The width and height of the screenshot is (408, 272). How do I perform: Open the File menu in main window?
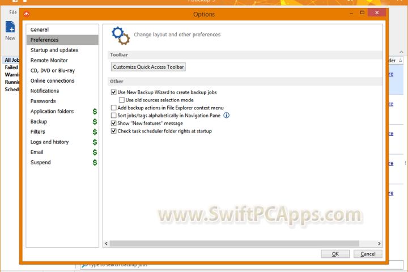pos(12,12)
